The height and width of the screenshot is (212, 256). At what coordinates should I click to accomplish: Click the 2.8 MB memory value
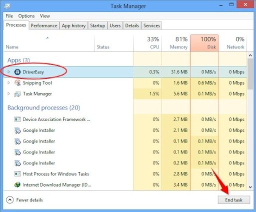(x=180, y=174)
